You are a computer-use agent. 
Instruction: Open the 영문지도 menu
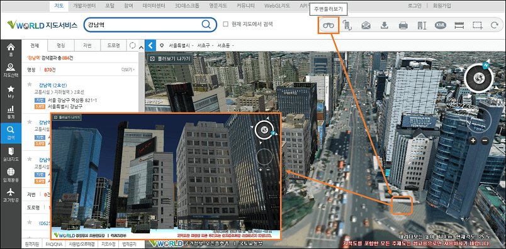(x=218, y=6)
